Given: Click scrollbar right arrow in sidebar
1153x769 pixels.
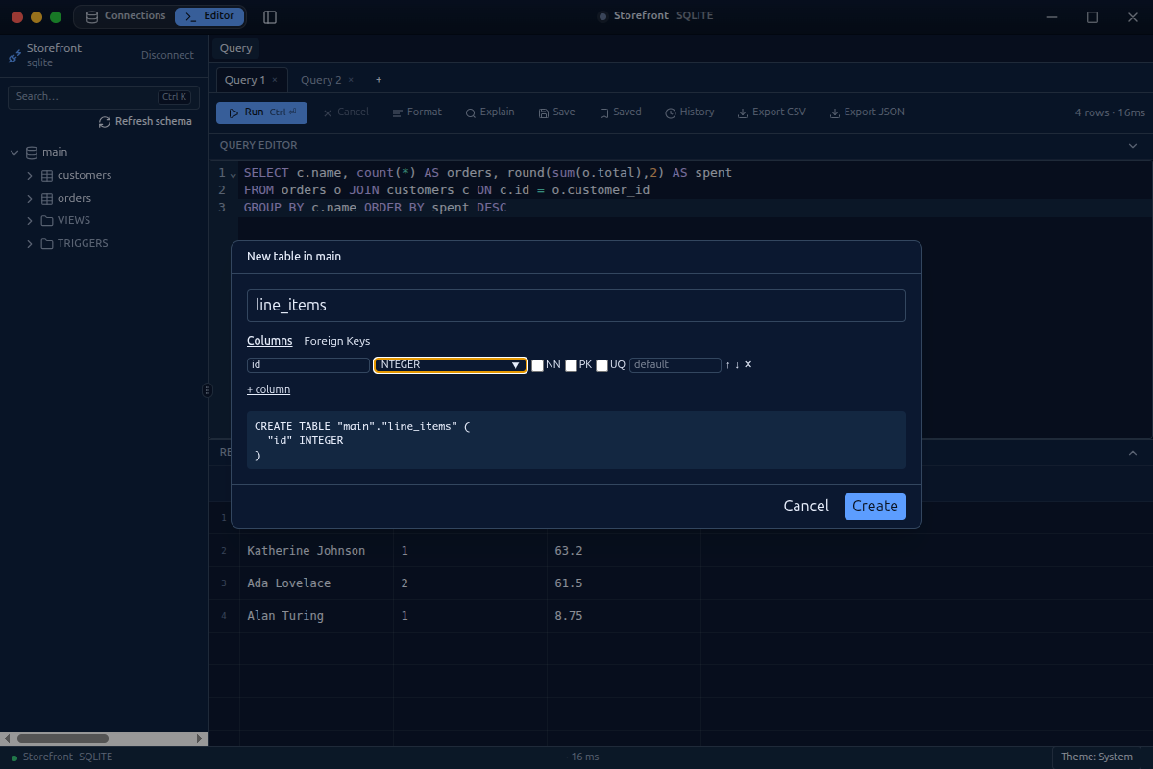Looking at the screenshot, I should click(201, 739).
